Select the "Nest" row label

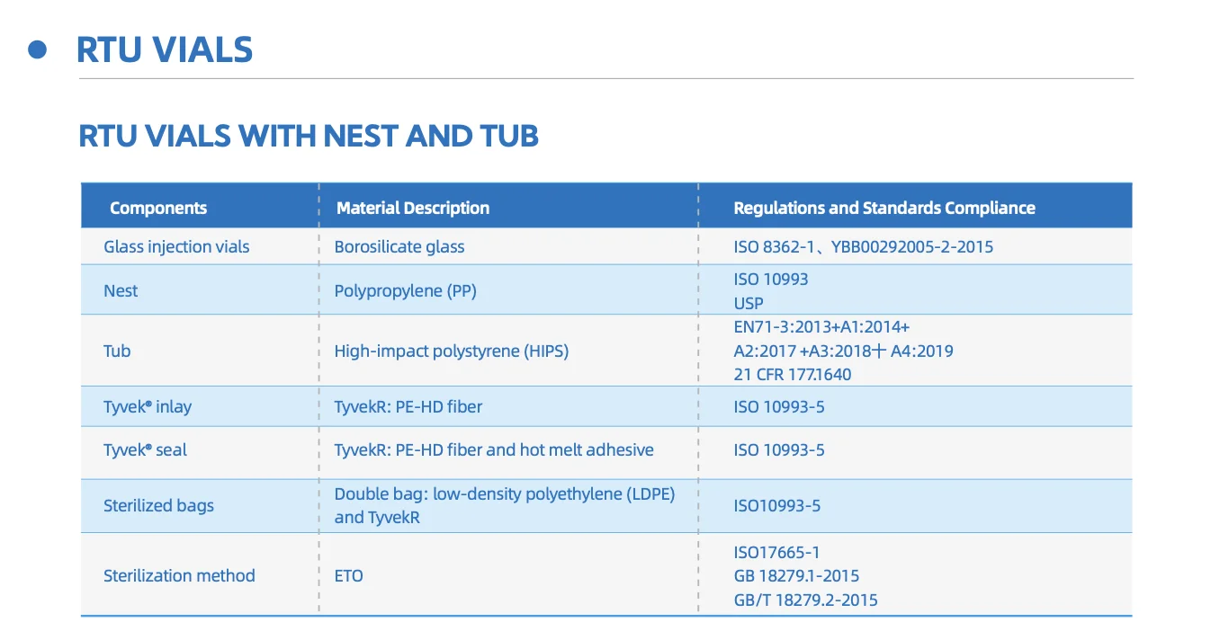click(121, 290)
